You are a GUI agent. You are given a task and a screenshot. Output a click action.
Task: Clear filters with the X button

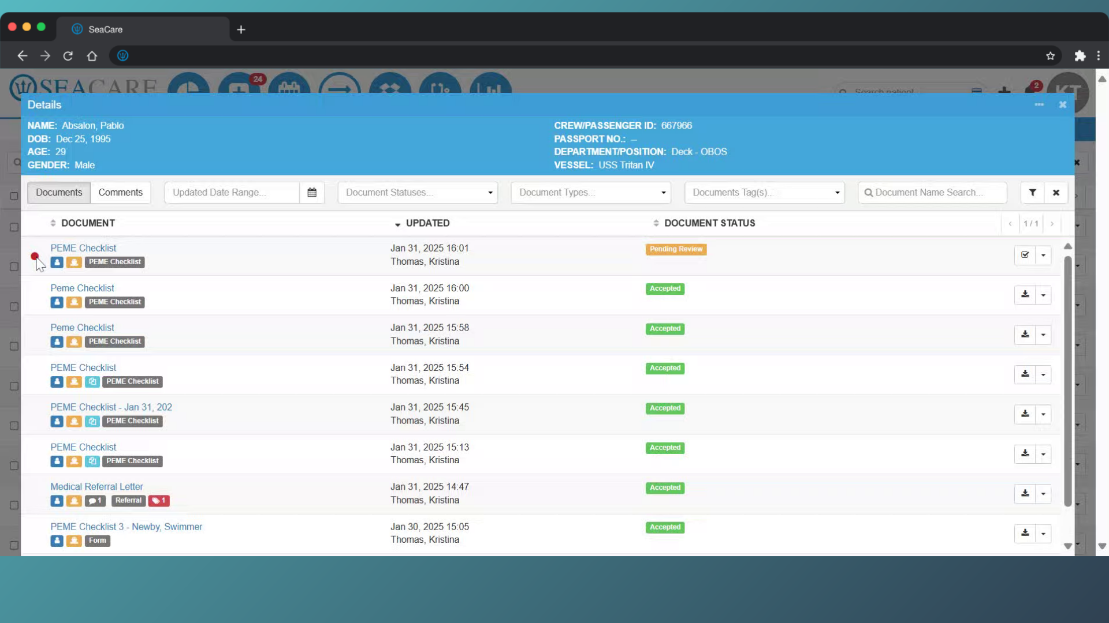1056,193
